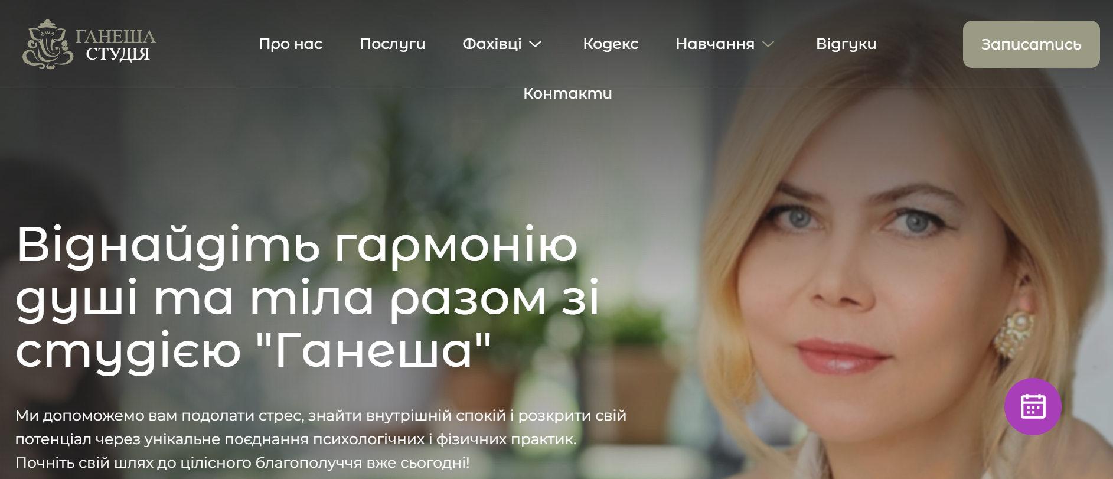
Task: View the Відгуки page
Action: point(846,44)
